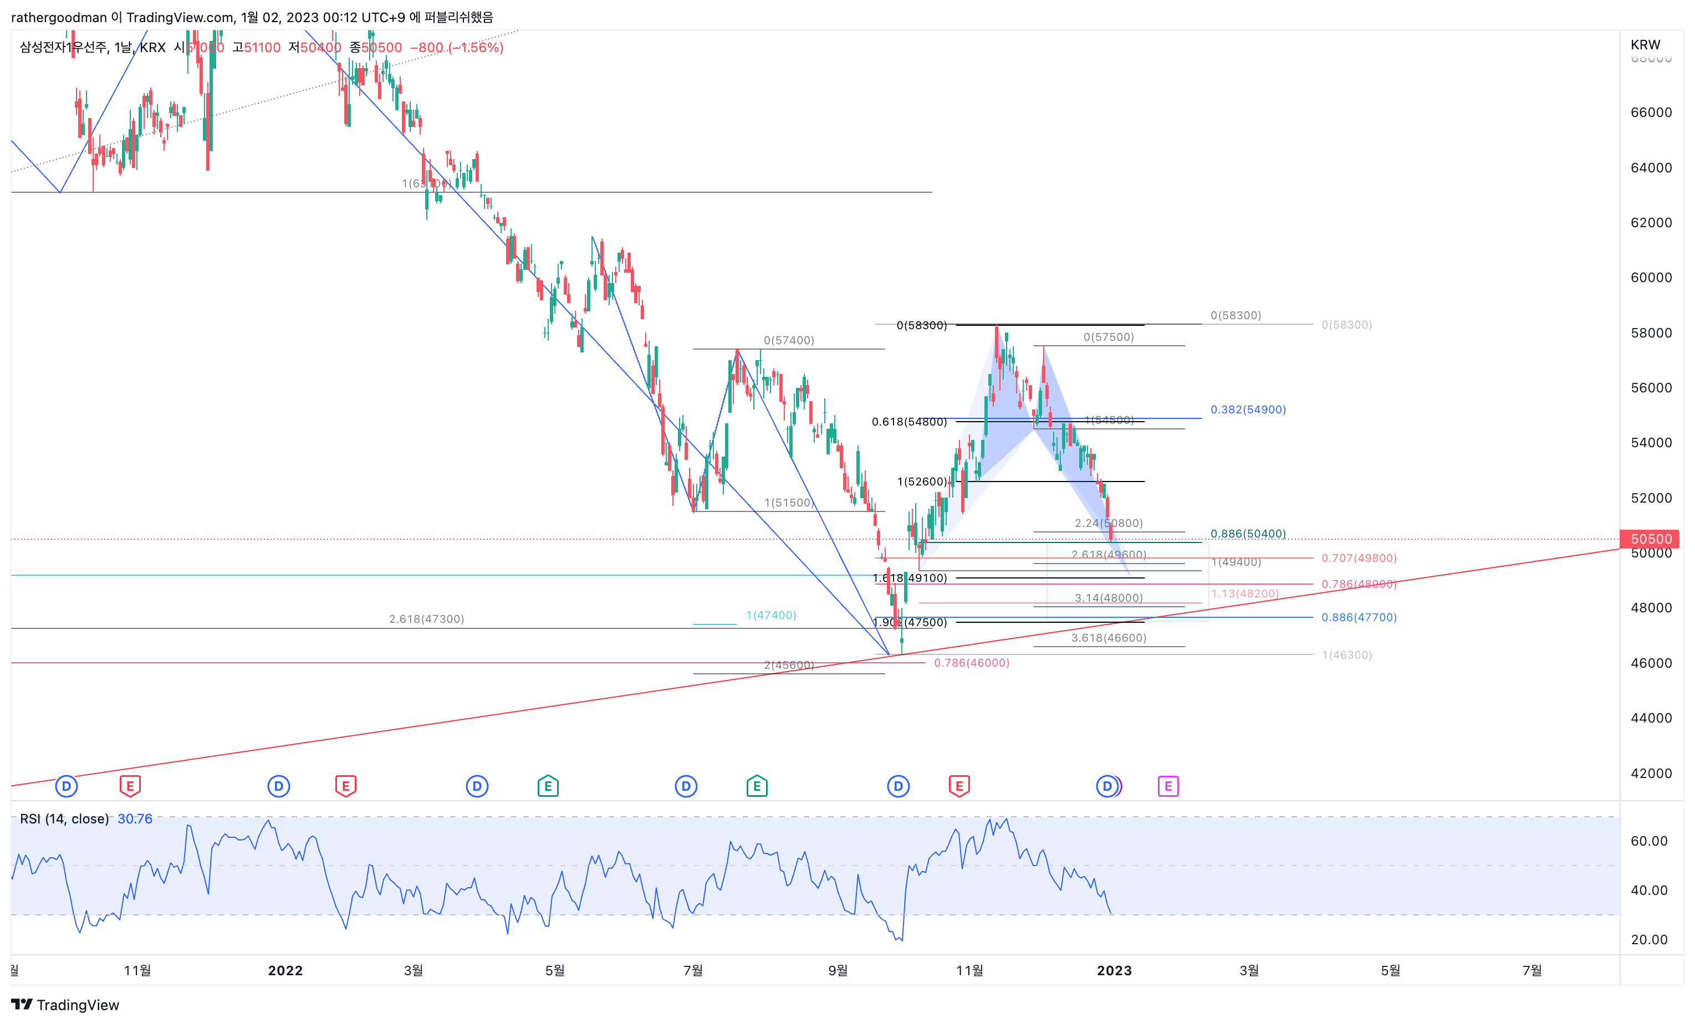The width and height of the screenshot is (1695, 1024).
Task: Select the 0(57500) Fibonacci label
Action: click(x=1108, y=337)
